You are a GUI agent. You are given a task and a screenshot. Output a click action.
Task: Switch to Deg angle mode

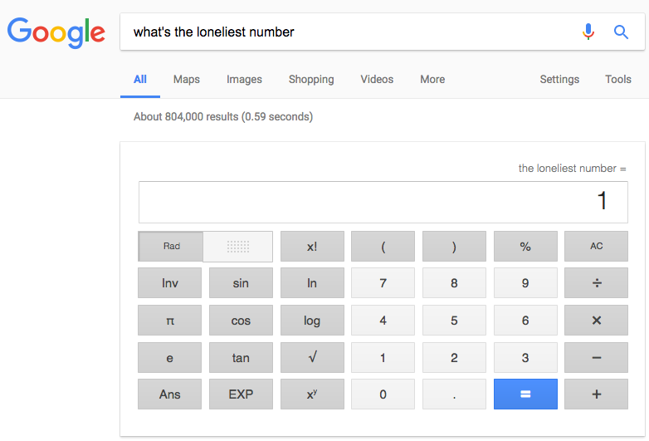(238, 247)
